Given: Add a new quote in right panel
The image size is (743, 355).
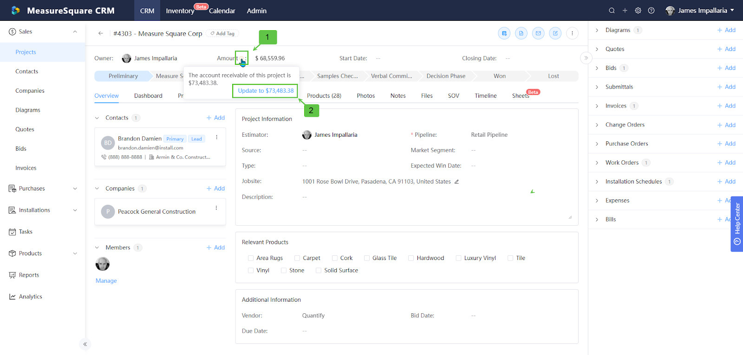Looking at the screenshot, I should [x=727, y=49].
